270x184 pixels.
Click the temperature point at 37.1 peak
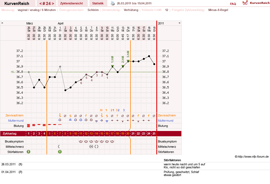(x=149, y=56)
